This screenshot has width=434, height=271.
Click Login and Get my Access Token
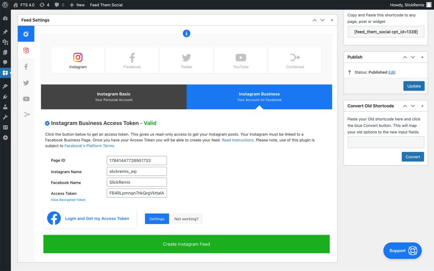click(x=90, y=218)
